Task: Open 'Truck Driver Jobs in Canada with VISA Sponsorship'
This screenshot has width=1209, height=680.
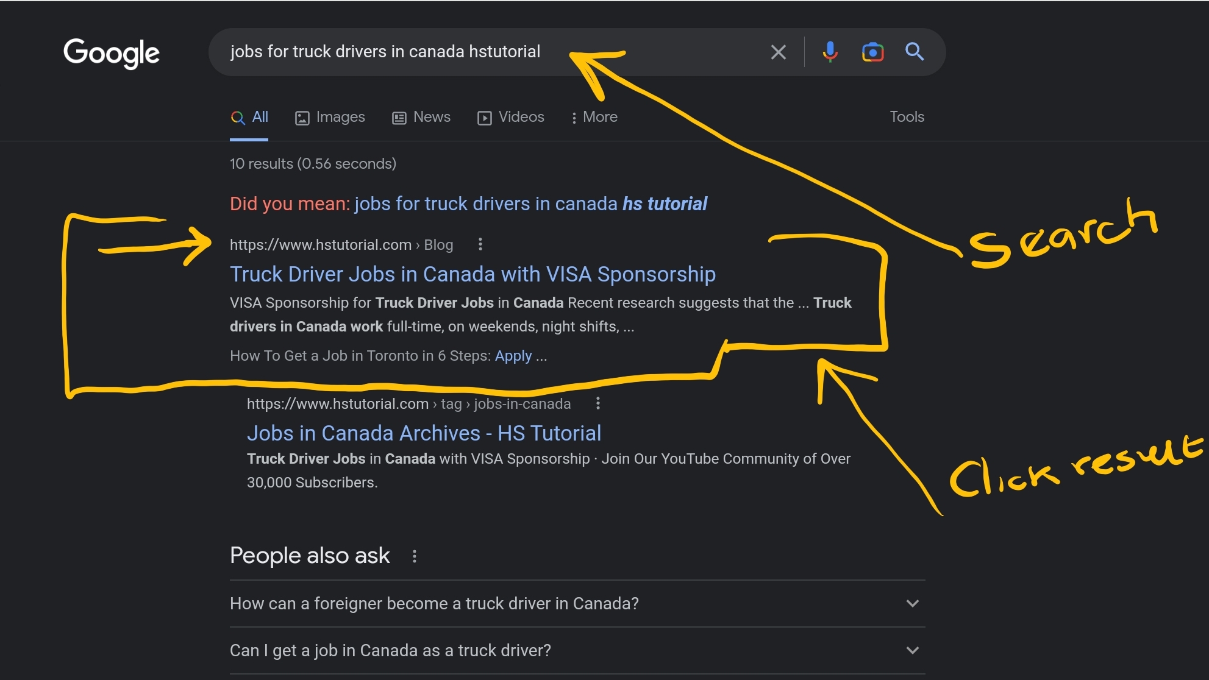Action: tap(473, 274)
